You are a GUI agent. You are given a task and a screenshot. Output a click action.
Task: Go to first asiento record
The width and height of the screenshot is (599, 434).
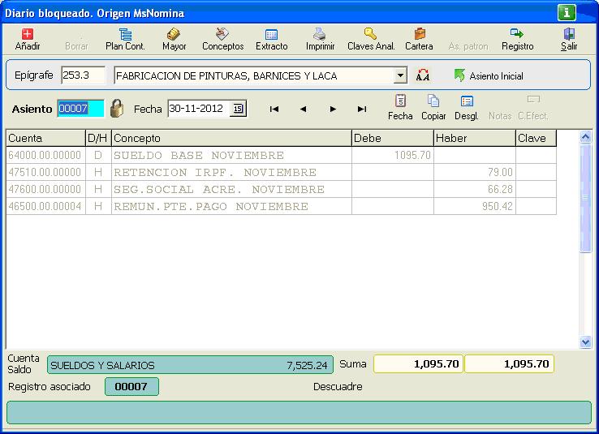(274, 110)
